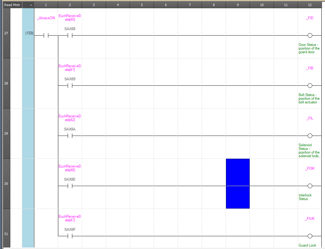This screenshot has width=325, height=249.
Task: Click the _FISK interlock status coil
Action: click(x=310, y=186)
